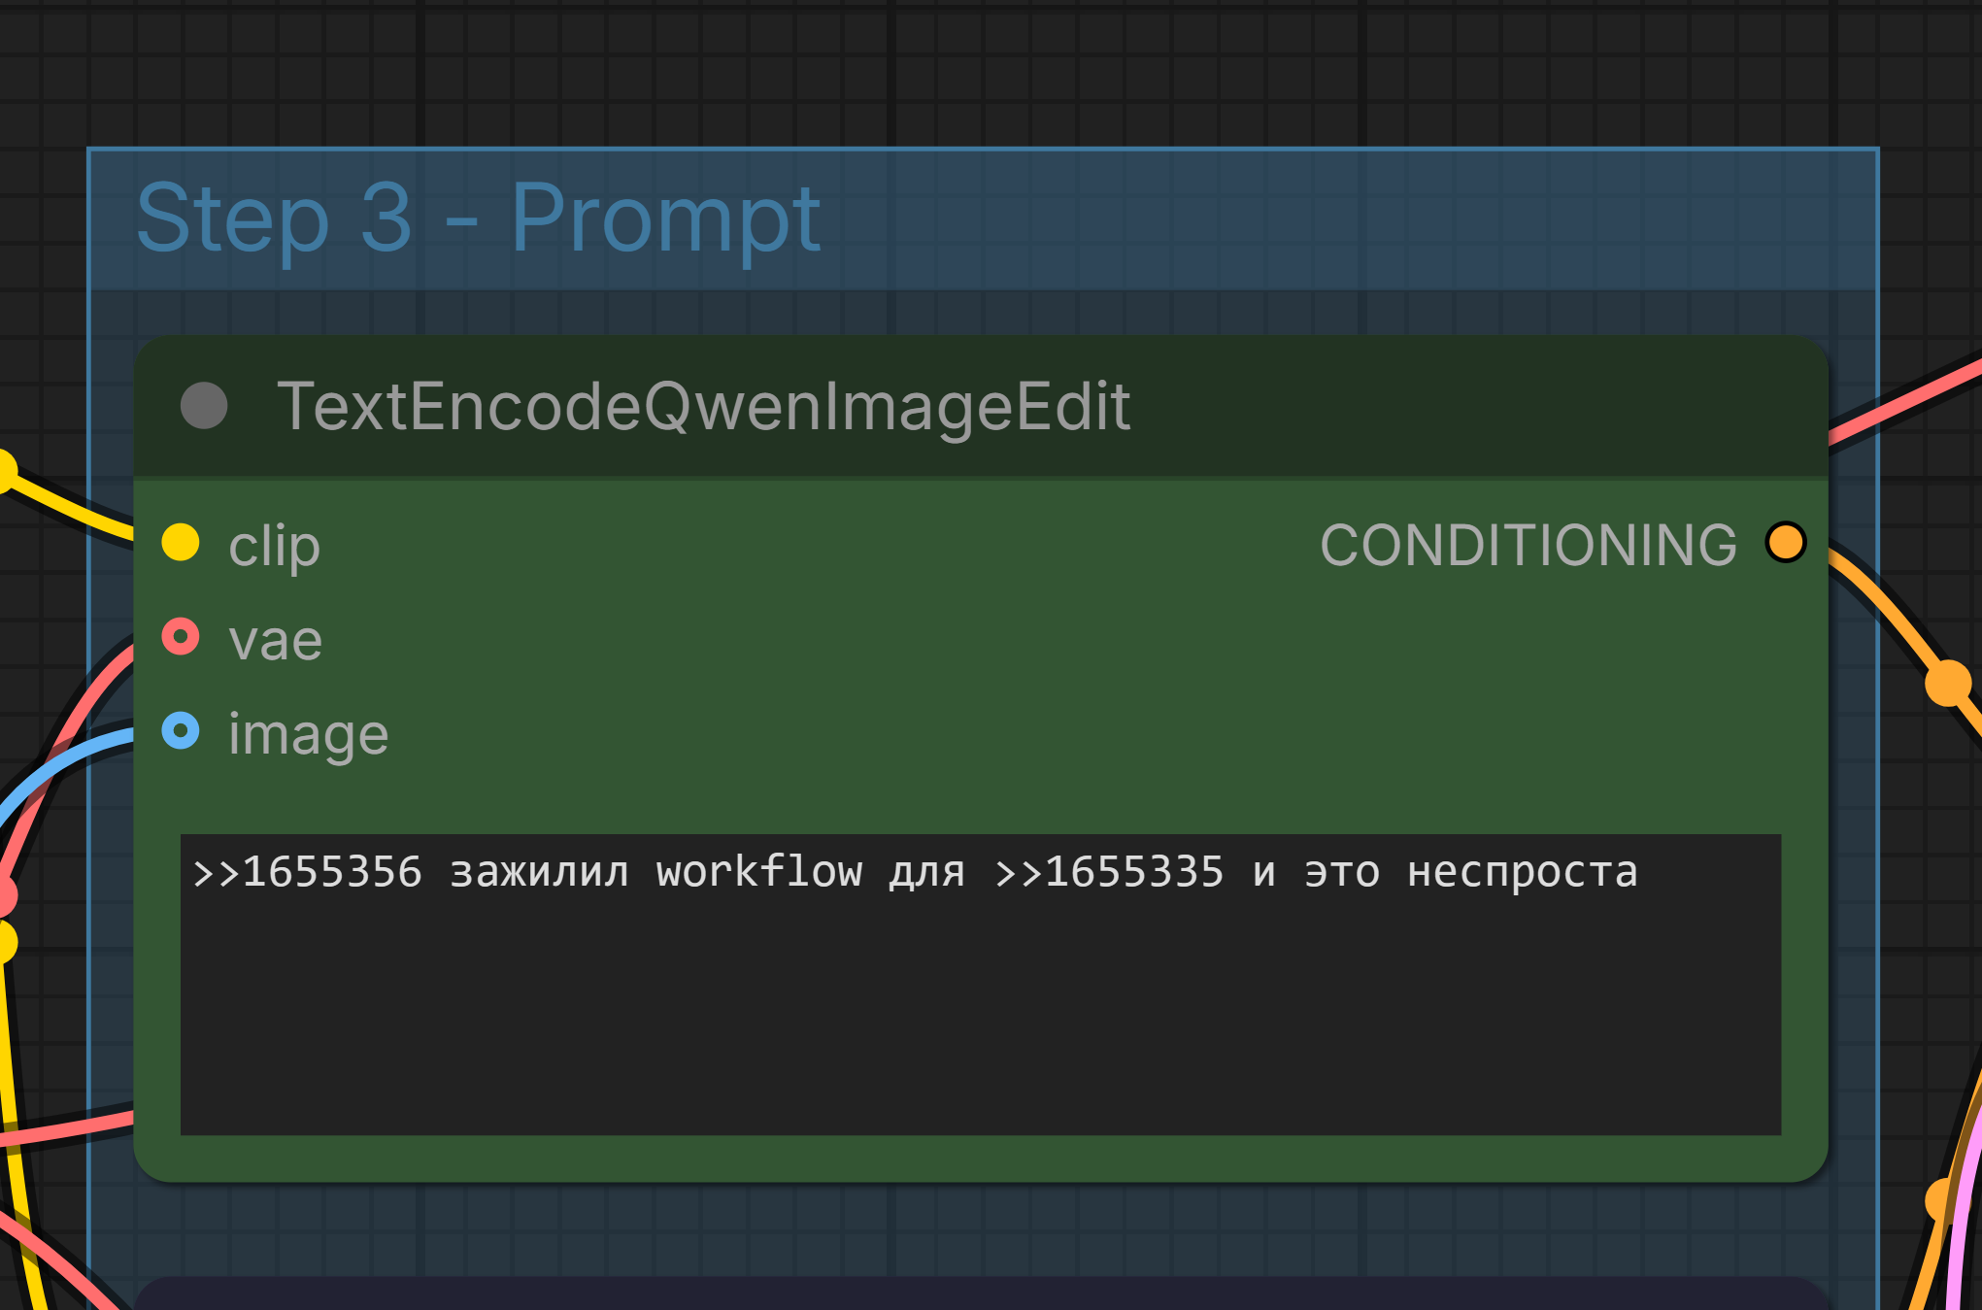Viewport: 1982px width, 1310px height.
Task: Select the dark node below the green node
Action: (981, 1293)
